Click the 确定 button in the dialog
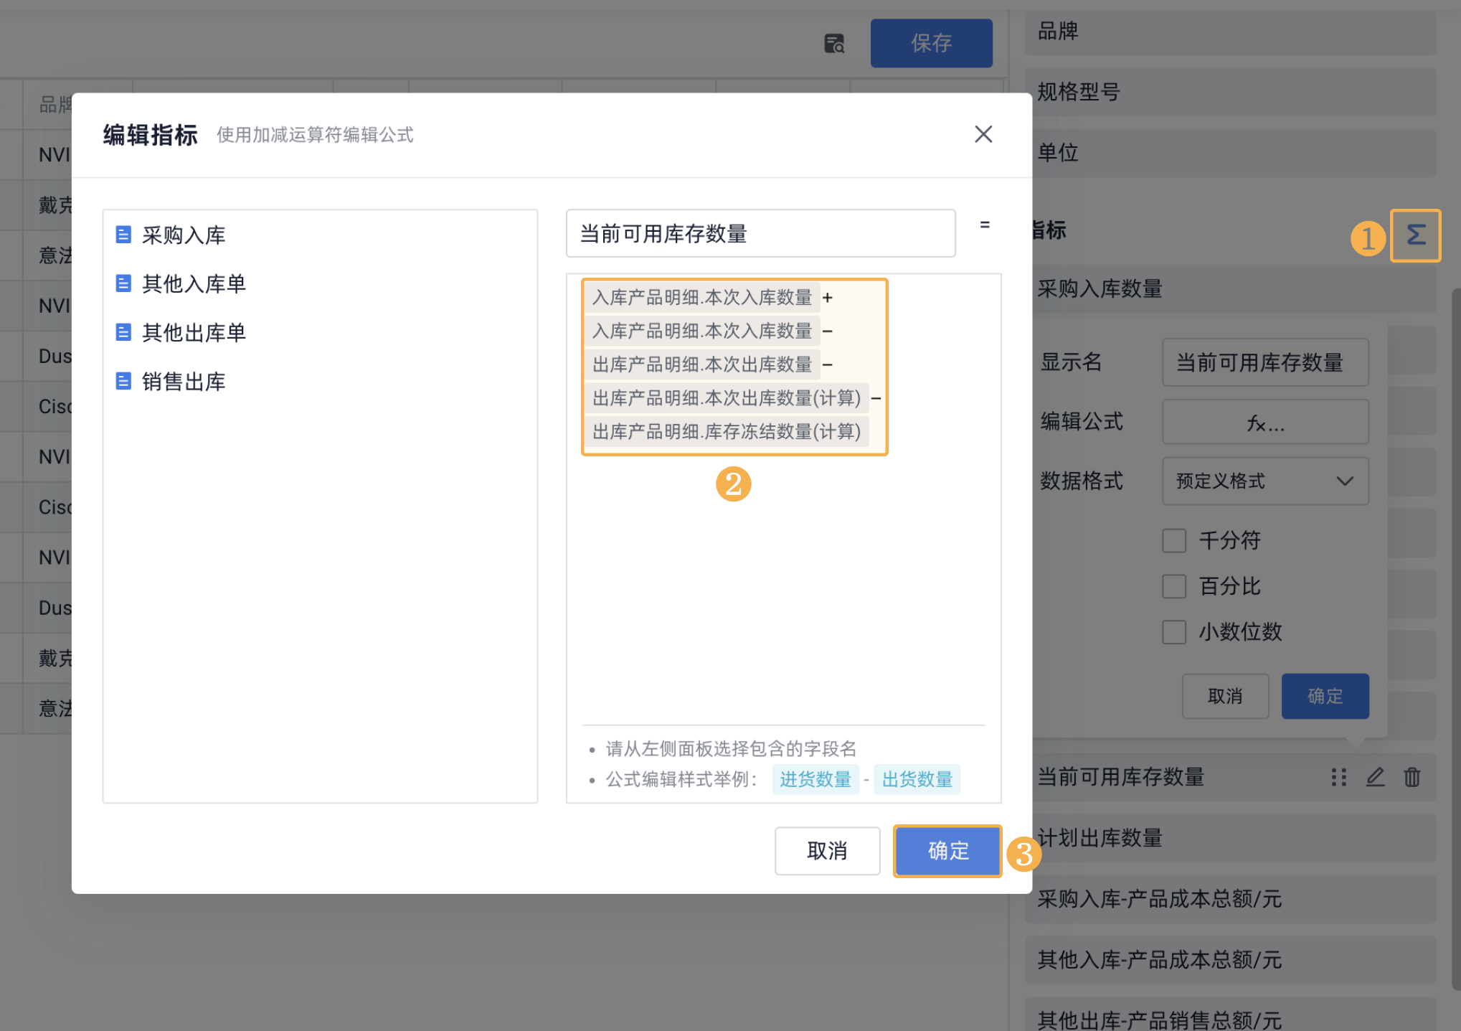The image size is (1461, 1031). click(947, 851)
